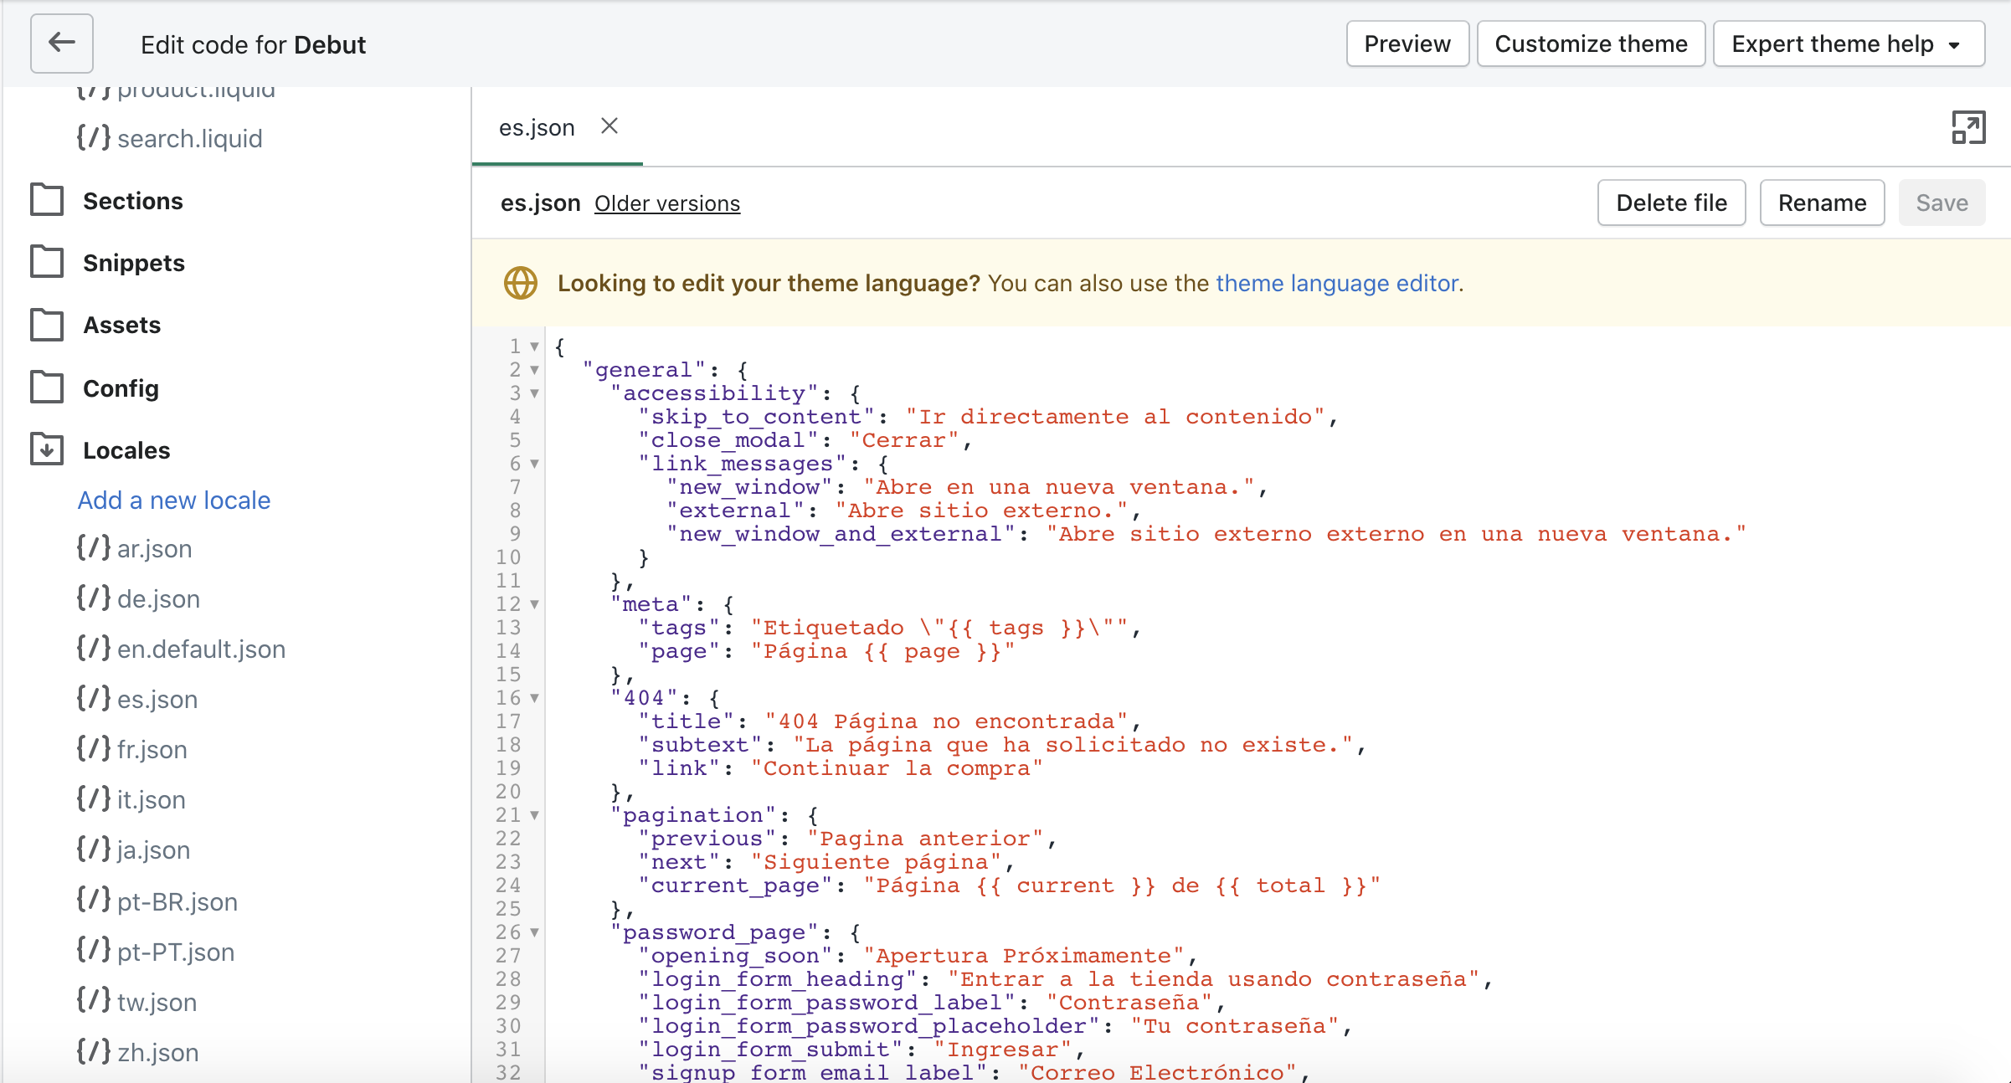The height and width of the screenshot is (1083, 2011).
Task: Open the Config folder icon
Action: tap(47, 388)
